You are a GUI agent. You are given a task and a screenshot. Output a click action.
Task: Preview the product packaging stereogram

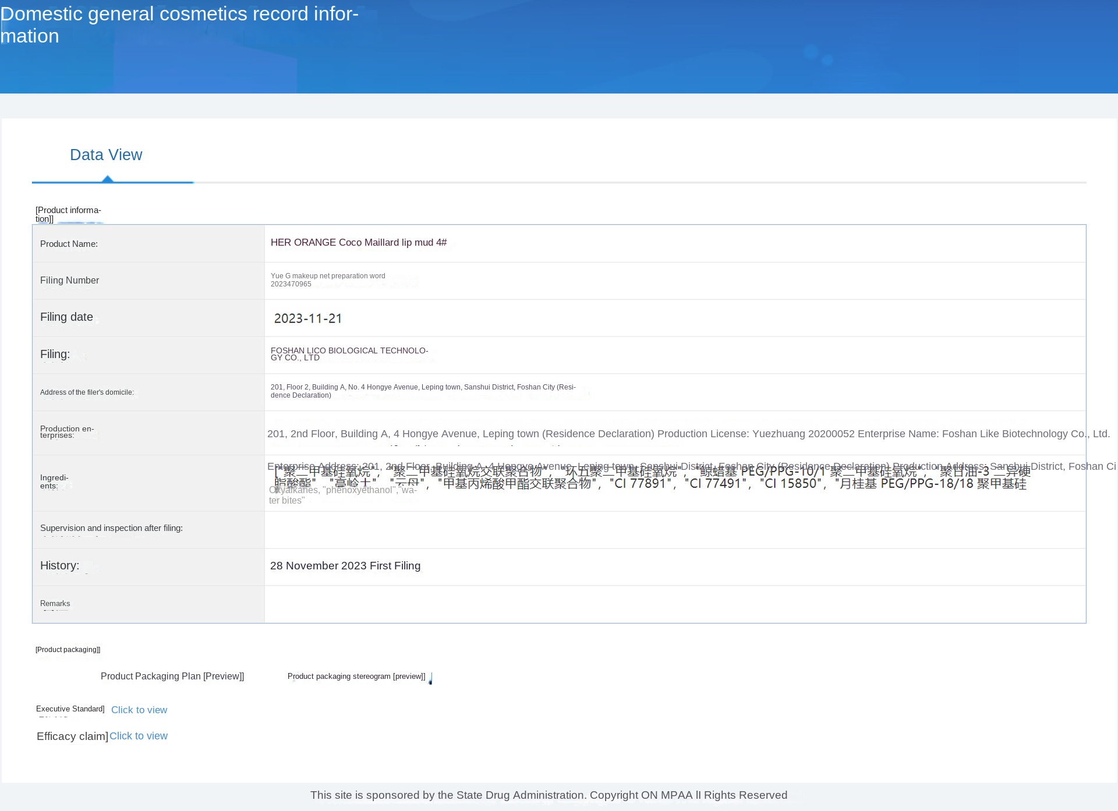356,676
